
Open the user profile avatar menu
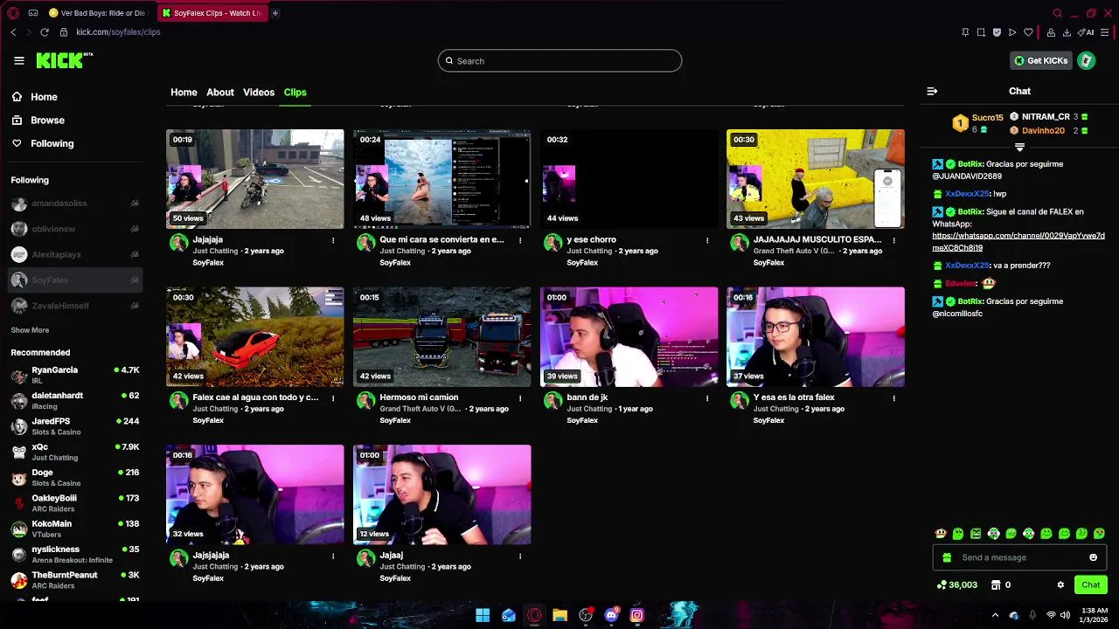tap(1086, 60)
